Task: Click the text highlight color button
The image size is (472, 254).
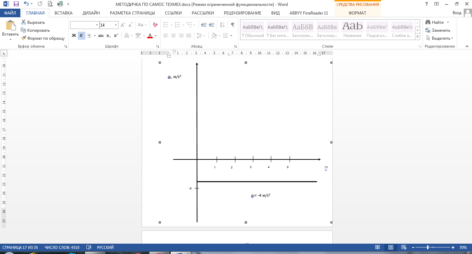Action: (x=138, y=36)
